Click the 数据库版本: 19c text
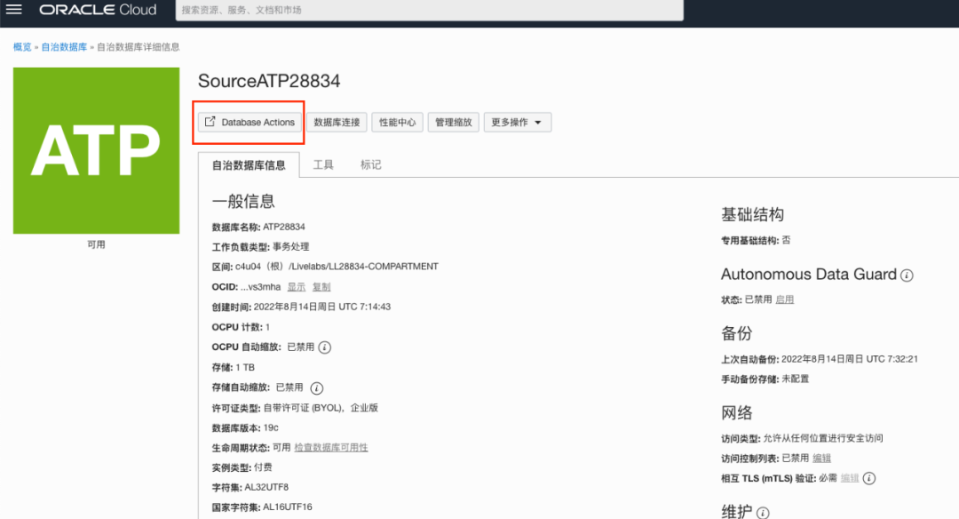 [245, 427]
